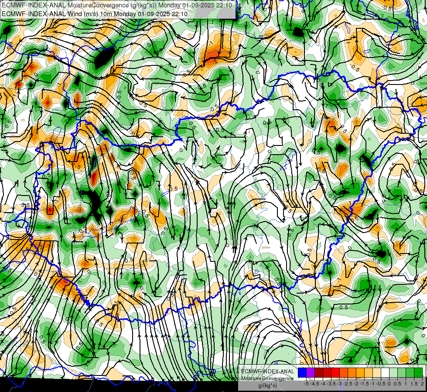Click the pale peach swatch left of white

click(377, 373)
